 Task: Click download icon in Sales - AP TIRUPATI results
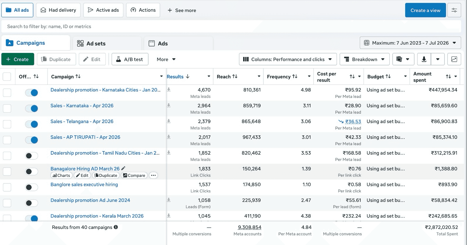point(169,137)
